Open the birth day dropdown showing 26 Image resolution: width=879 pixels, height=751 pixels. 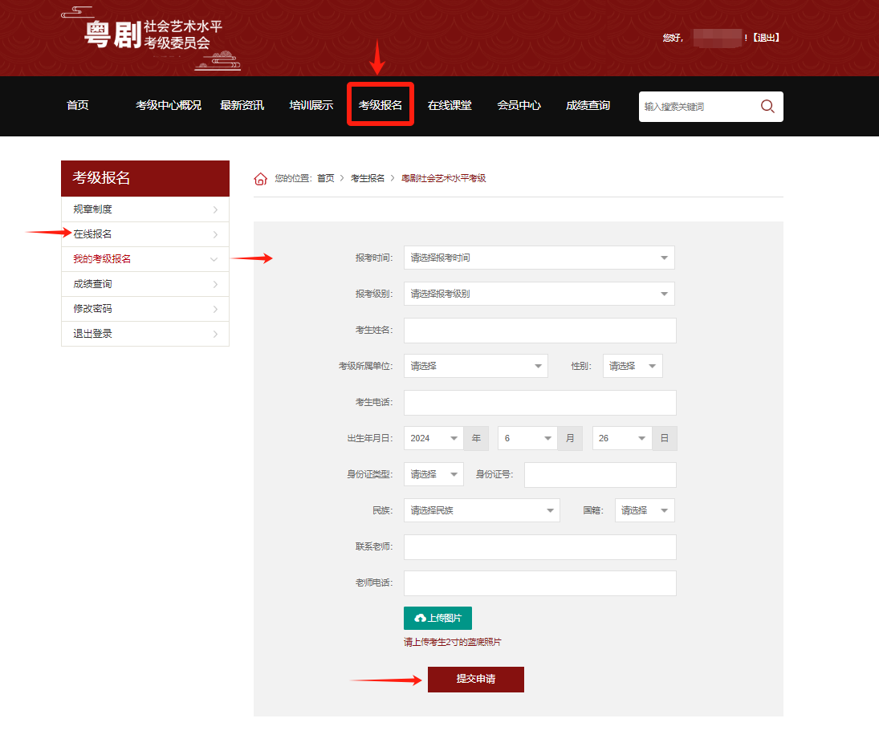coord(621,438)
